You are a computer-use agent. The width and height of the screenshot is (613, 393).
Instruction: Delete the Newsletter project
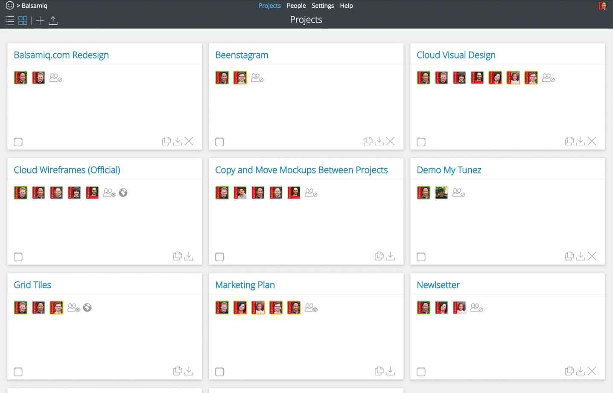(592, 371)
